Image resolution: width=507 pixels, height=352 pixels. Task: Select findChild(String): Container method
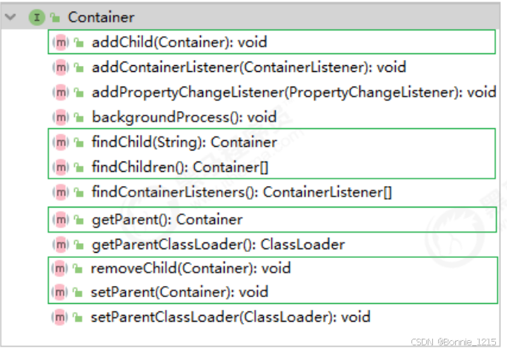[185, 142]
